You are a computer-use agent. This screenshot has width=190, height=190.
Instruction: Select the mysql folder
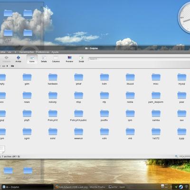[x=182, y=79]
